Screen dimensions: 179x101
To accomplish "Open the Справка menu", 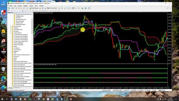I will point(41,6).
